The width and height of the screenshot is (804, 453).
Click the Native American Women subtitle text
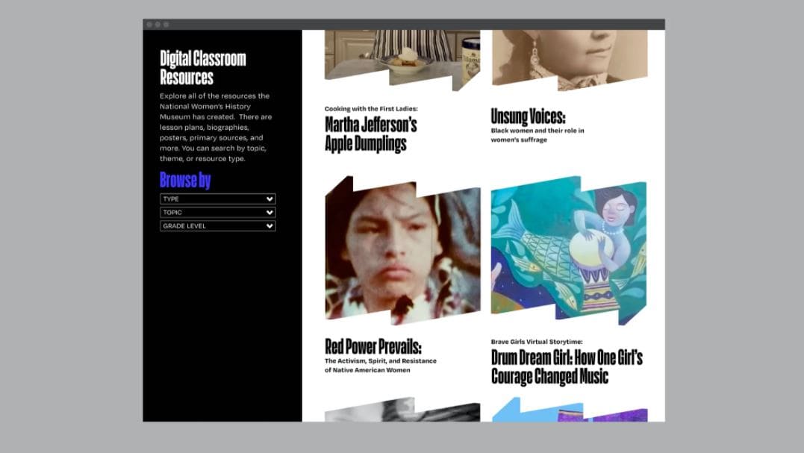click(x=381, y=366)
